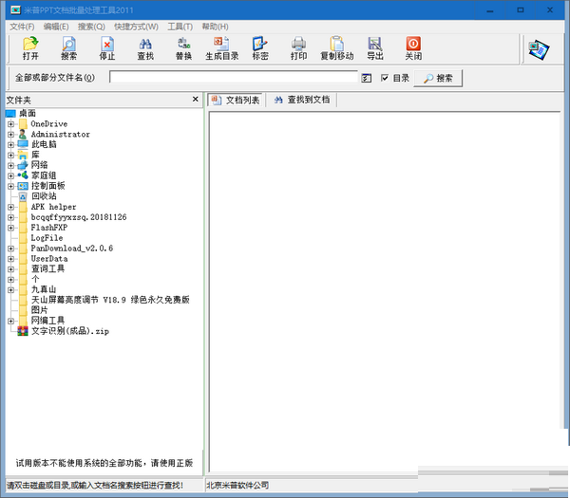Expand the 此电脑 tree node
This screenshot has height=498, width=570.
[10, 145]
